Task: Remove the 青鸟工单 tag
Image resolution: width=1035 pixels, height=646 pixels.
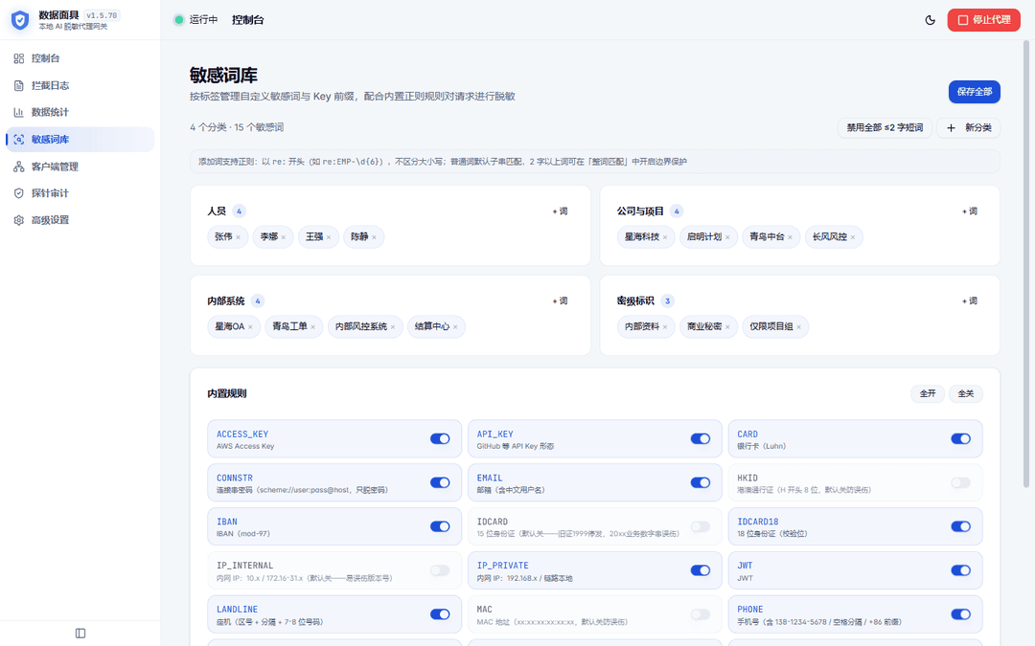Action: [312, 327]
